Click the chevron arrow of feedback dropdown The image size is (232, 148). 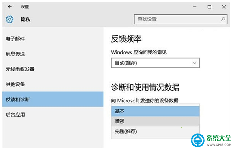pos(194,63)
